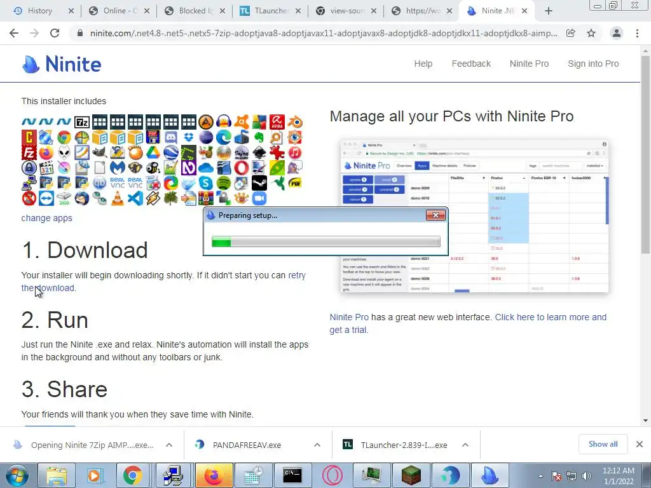The height and width of the screenshot is (488, 651).
Task: Click the SumatraPDF yellow icon
Action: (x=295, y=183)
